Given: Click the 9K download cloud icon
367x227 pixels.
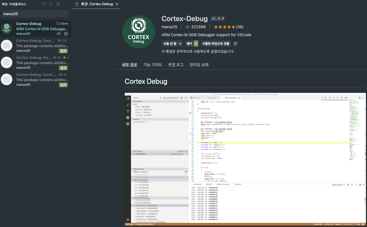Looking at the screenshot, I should click(x=55, y=58).
